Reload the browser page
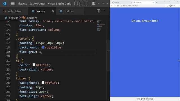The height and width of the screenshot is (101, 180). [x=118, y=6]
